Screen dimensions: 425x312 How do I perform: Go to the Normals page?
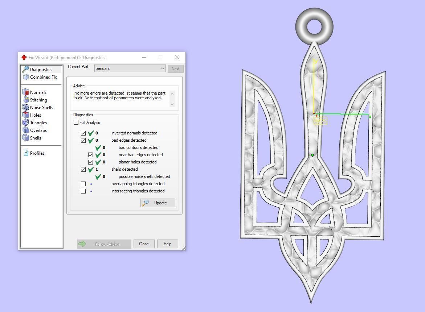coord(38,92)
